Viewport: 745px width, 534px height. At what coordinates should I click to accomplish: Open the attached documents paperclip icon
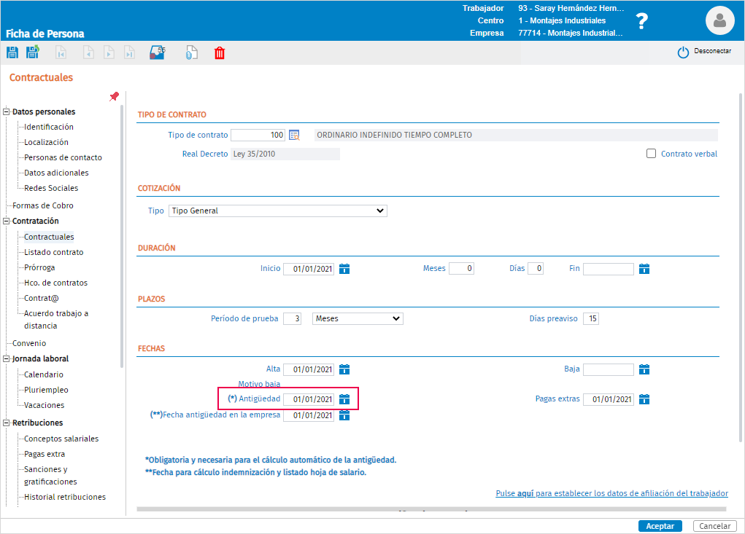click(x=191, y=52)
